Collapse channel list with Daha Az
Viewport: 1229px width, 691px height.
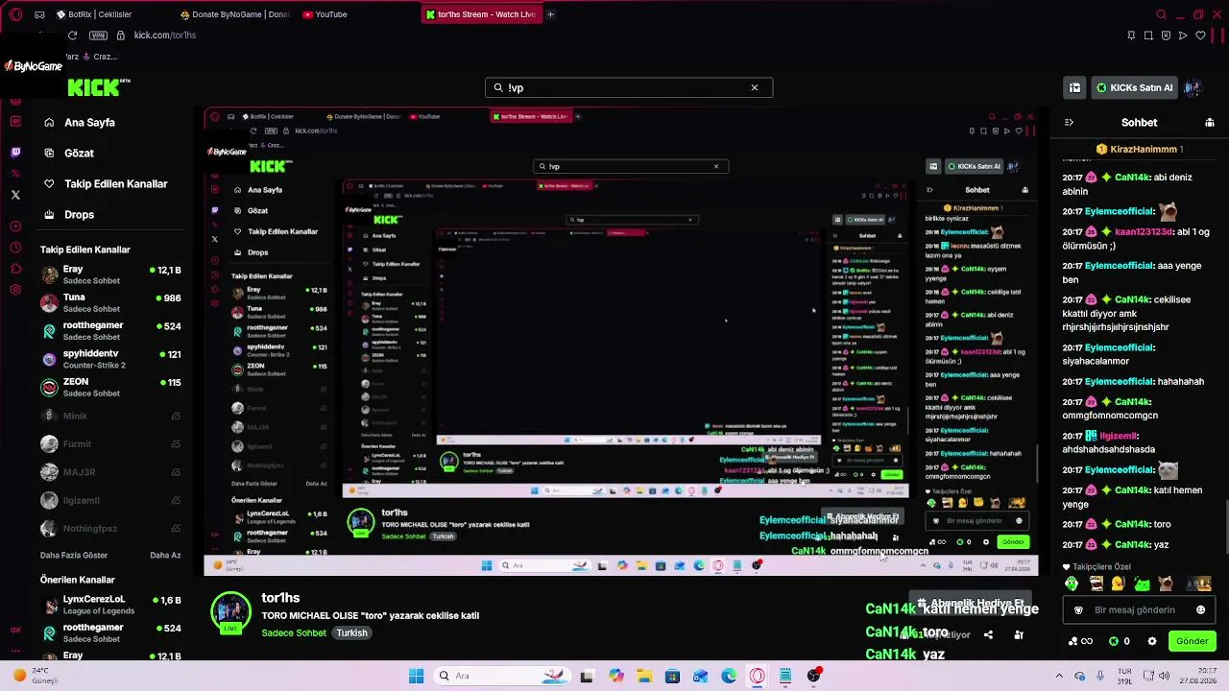[165, 555]
